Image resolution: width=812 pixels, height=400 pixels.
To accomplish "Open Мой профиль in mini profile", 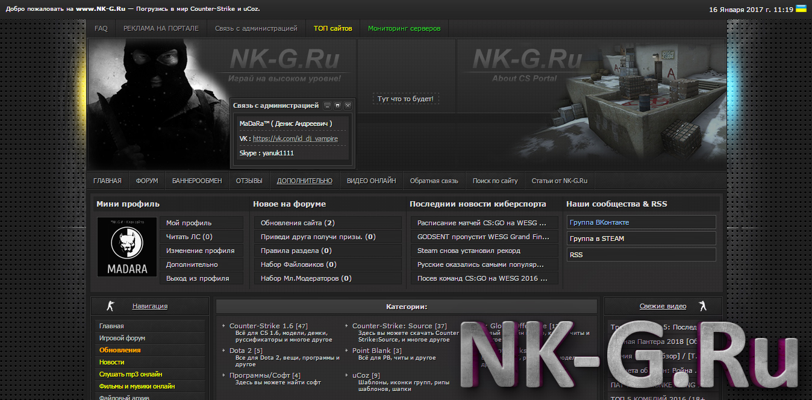I will click(x=202, y=223).
